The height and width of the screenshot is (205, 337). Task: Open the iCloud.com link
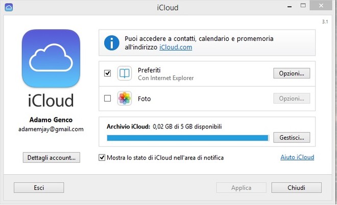tap(176, 47)
